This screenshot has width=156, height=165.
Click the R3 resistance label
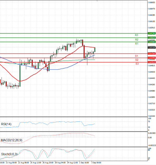136,35
